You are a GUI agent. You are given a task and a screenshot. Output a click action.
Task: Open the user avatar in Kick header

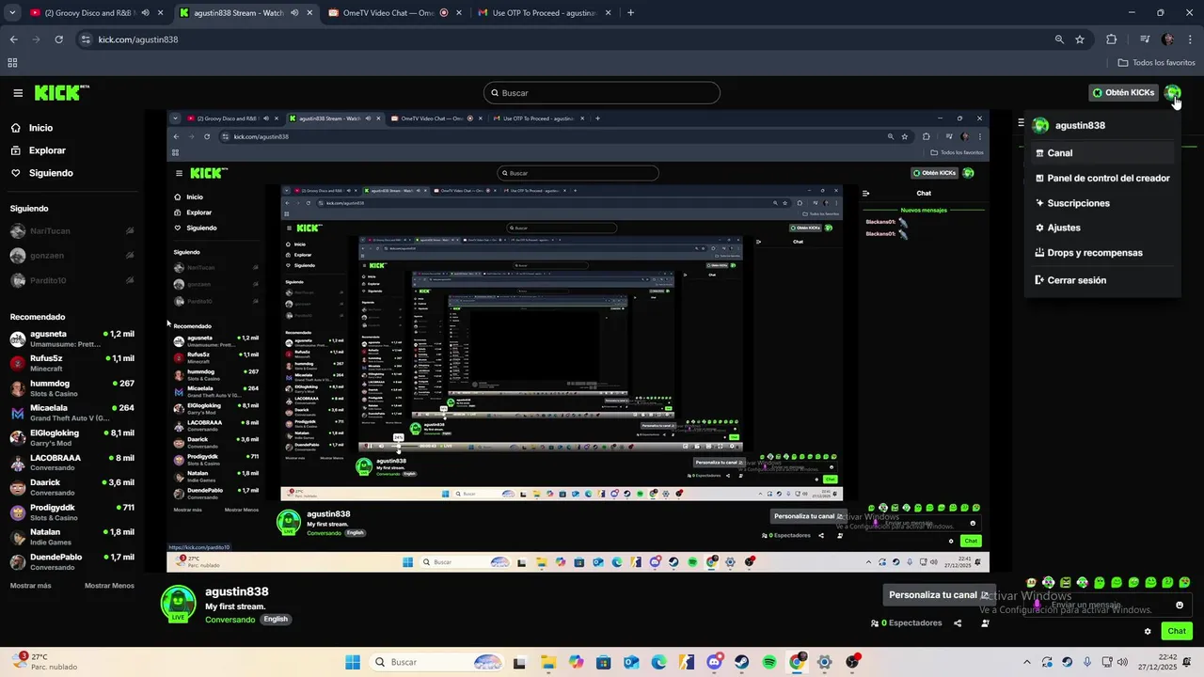point(1172,92)
